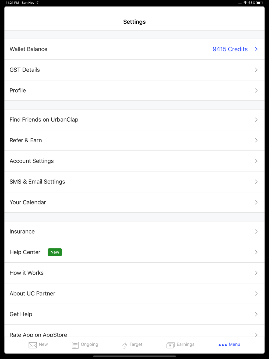Open the Earnings rupee icon

[171, 345]
